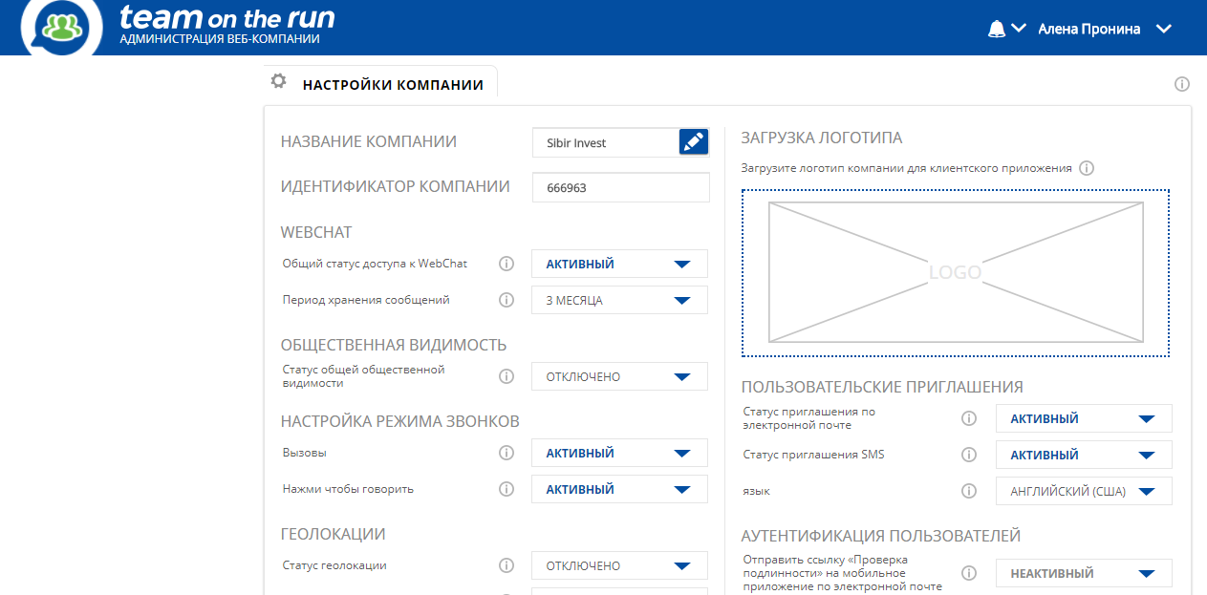Click the АДМИНИСТРАЦИЯ ВЕБ-КОМПАНИИ header text
Screen dimensions: 1207x595
220,40
